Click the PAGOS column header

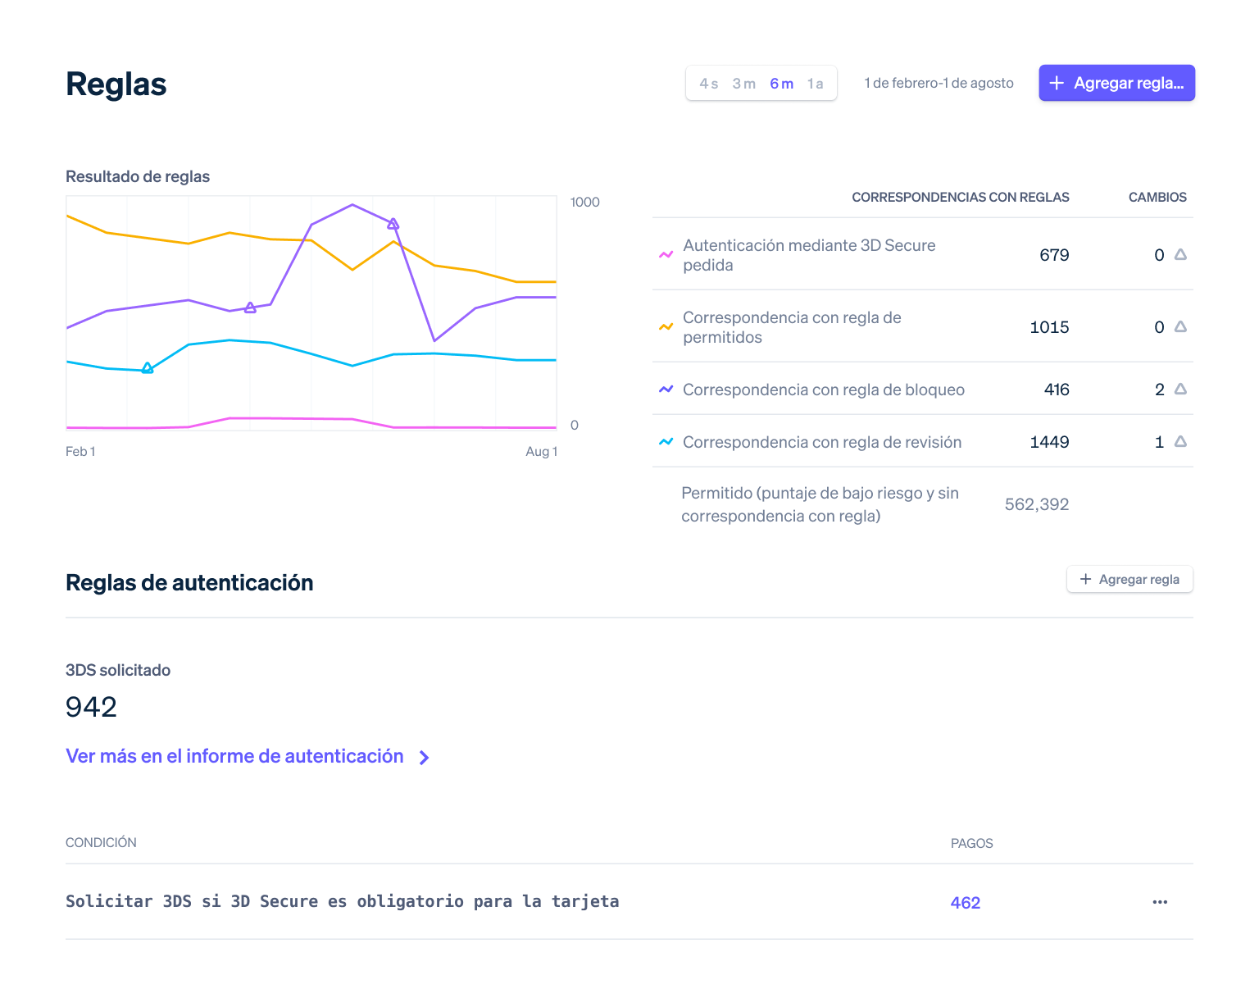tap(971, 844)
